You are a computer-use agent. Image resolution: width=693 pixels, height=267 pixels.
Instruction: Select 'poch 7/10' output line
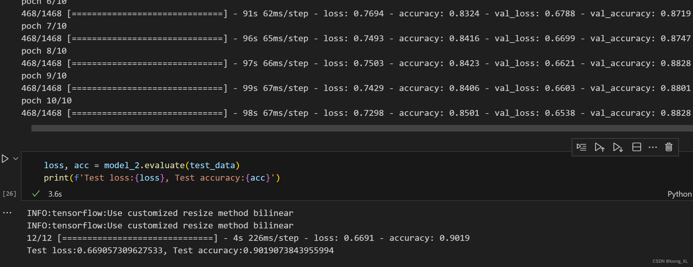[44, 26]
